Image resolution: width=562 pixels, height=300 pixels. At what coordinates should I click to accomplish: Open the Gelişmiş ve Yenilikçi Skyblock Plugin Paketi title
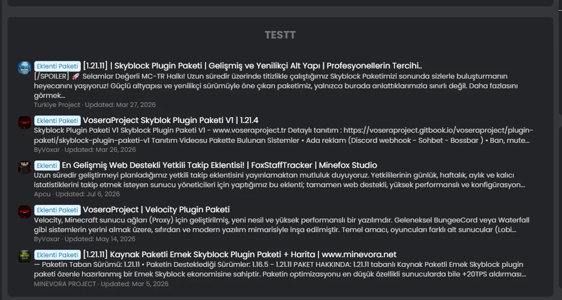click(x=252, y=66)
